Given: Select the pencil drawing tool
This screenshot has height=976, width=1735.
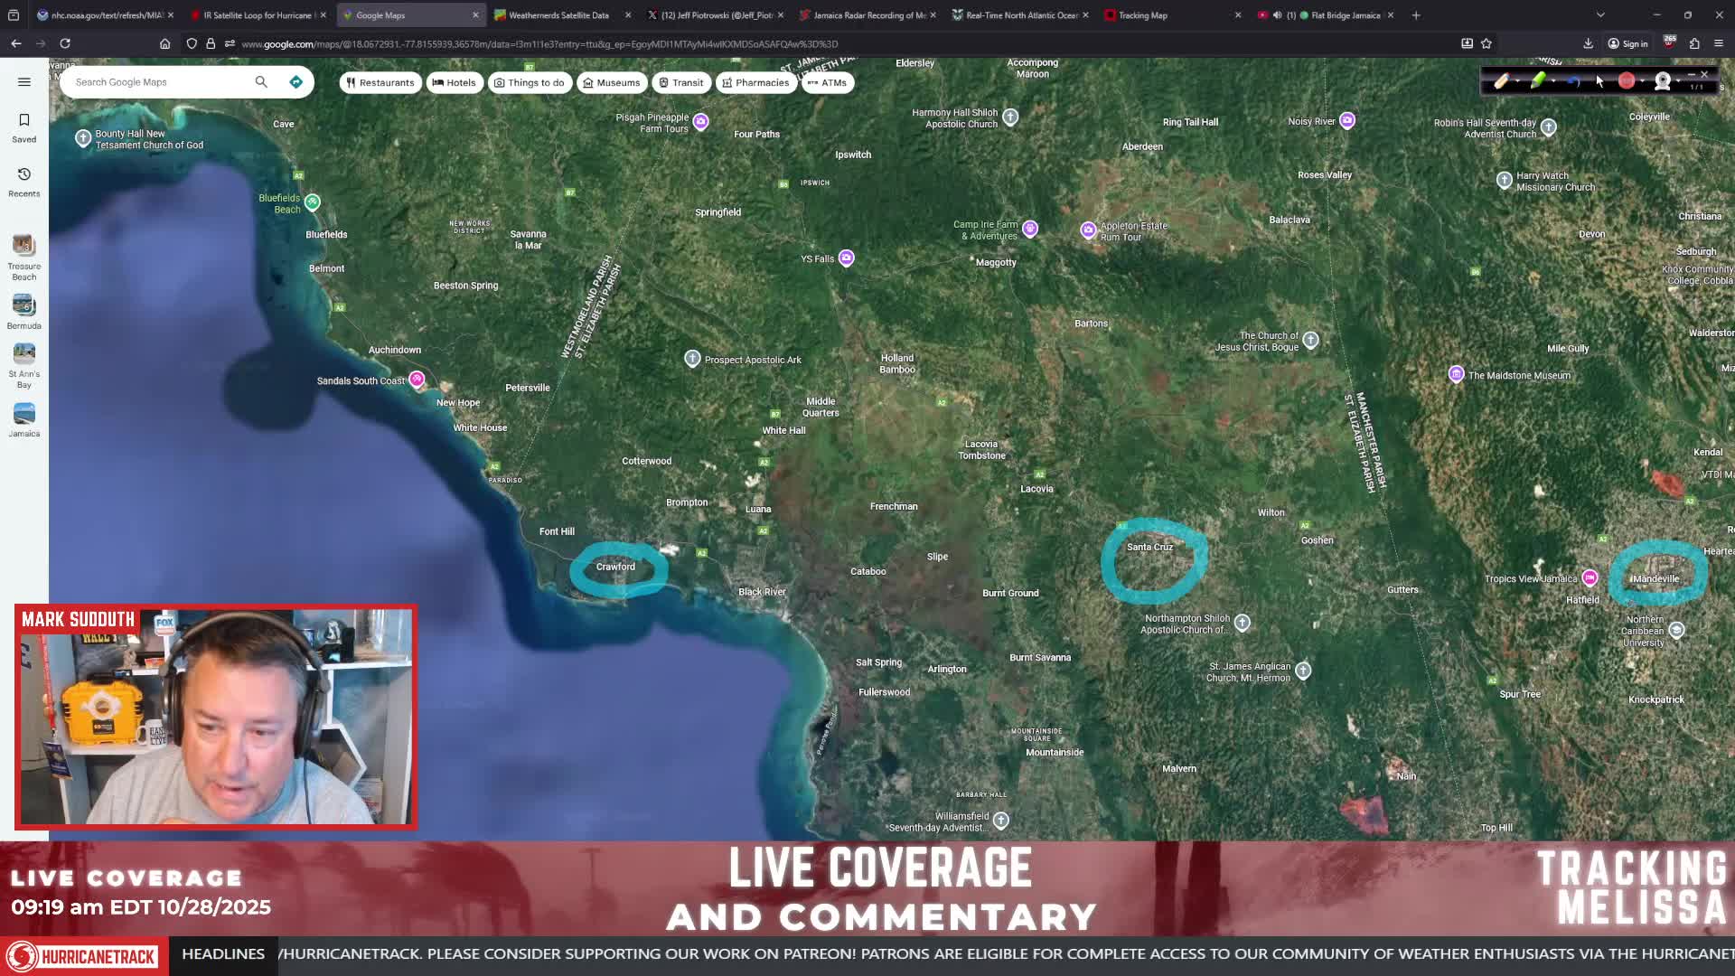Looking at the screenshot, I should pyautogui.click(x=1500, y=81).
